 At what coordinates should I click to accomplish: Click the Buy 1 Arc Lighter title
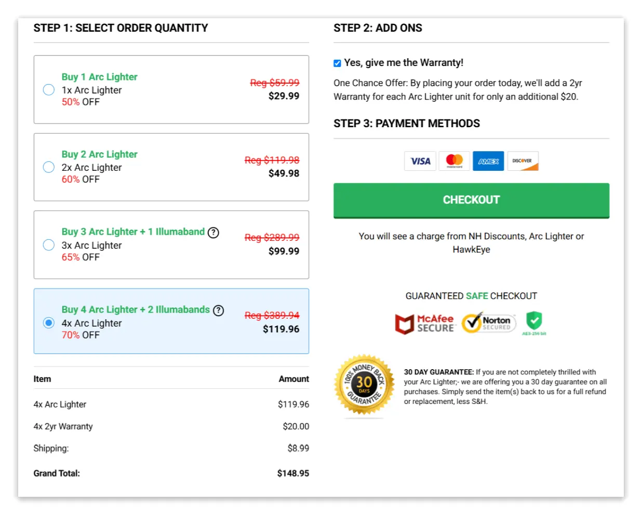100,77
